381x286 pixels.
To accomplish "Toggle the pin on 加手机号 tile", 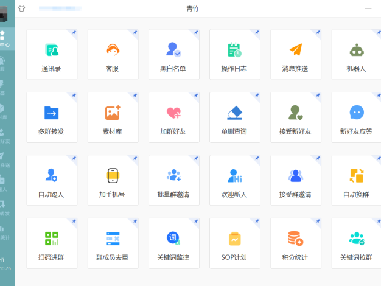I will point(135,158).
